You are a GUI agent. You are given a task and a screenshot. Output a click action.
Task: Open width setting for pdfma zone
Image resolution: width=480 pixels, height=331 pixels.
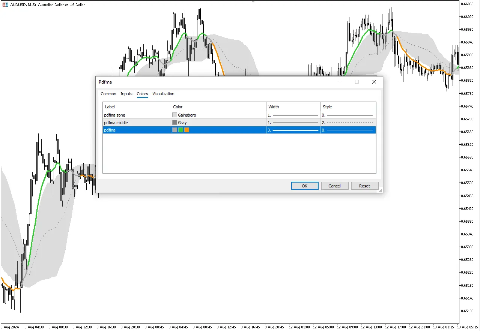pyautogui.click(x=293, y=115)
